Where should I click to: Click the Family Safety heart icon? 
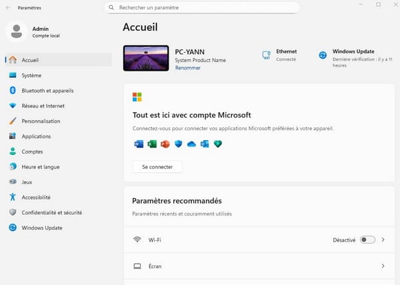(218, 144)
